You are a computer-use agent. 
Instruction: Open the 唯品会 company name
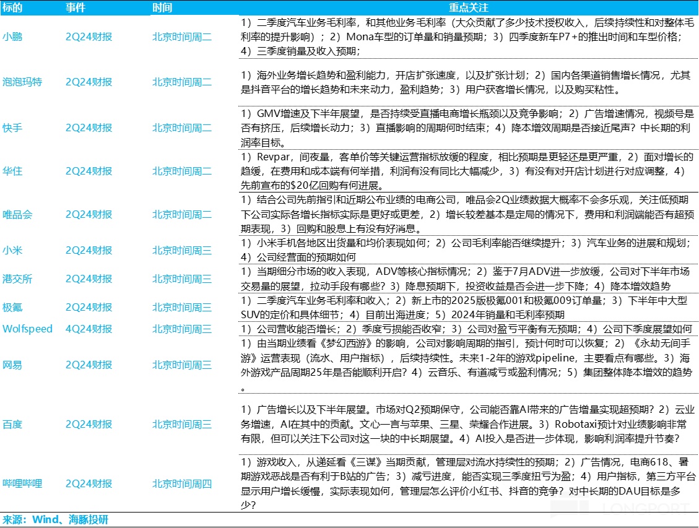(17, 214)
